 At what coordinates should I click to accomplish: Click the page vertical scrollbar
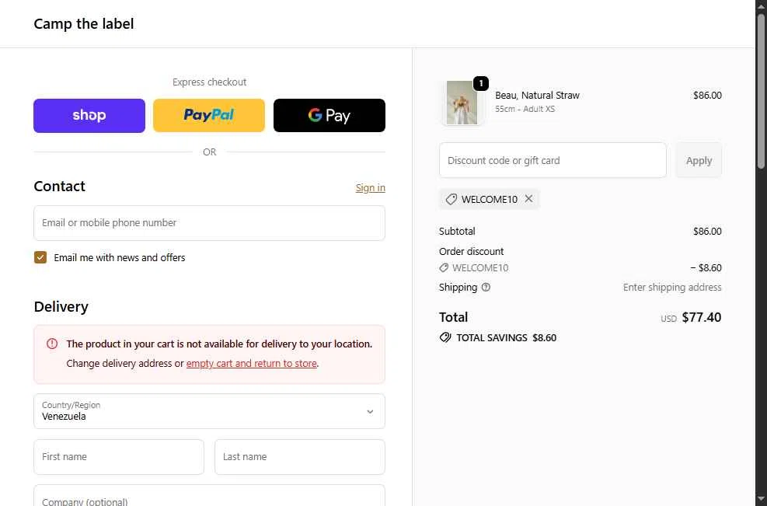761,92
